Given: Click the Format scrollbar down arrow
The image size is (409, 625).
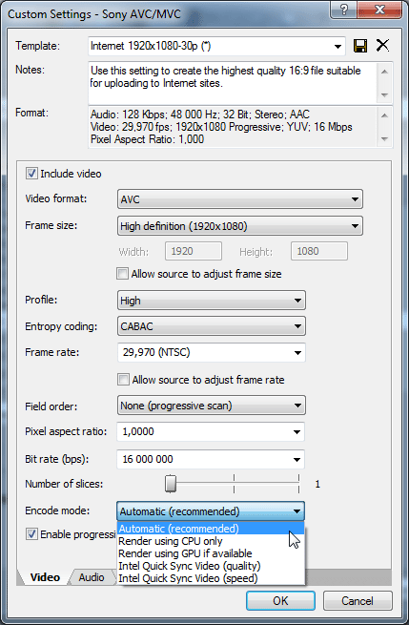Looking at the screenshot, I should [384, 139].
